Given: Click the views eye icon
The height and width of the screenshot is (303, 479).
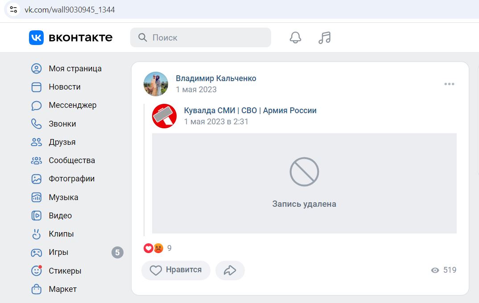Looking at the screenshot, I should pyautogui.click(x=435, y=270).
